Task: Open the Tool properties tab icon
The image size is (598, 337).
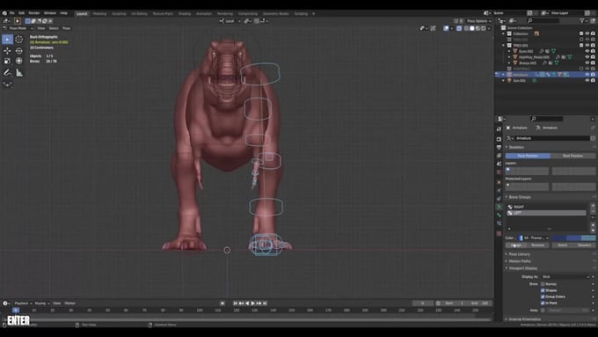Action: coord(499,129)
